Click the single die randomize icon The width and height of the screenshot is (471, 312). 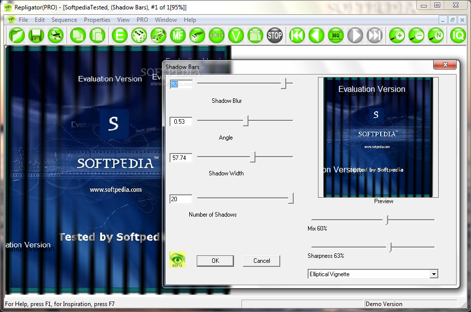point(139,35)
